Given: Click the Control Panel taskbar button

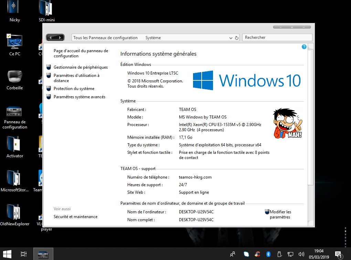Looking at the screenshot, I should 43,254.
